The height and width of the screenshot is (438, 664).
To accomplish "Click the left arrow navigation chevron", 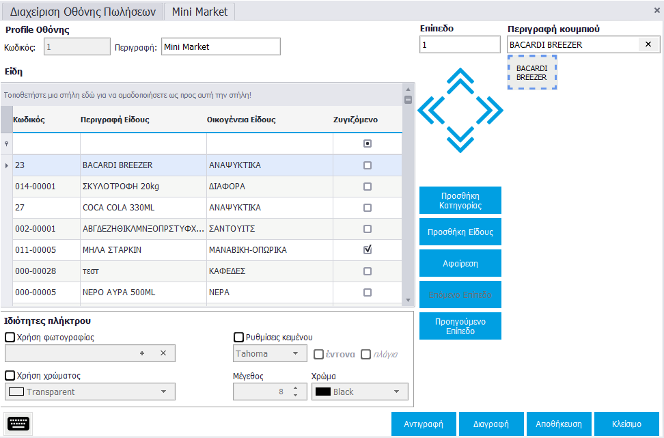I will coord(430,109).
